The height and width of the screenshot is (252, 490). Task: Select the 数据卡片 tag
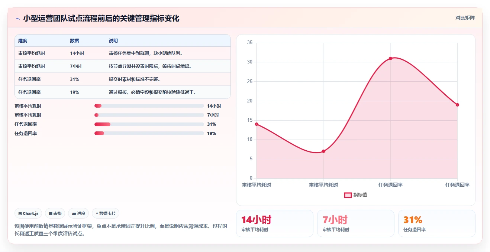tap(106, 213)
